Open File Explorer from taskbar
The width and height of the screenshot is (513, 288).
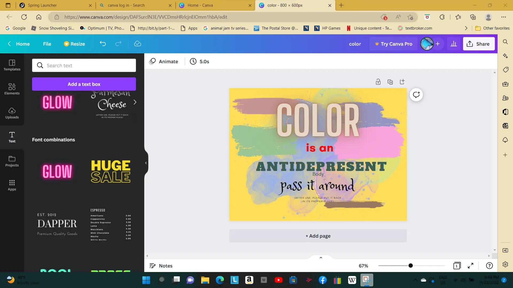[205, 280]
